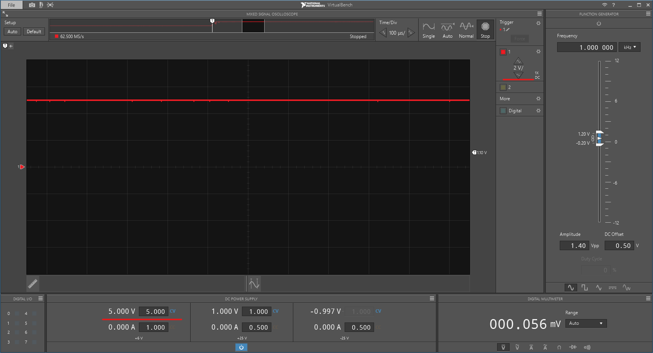Select the square wave waveform icon
The width and height of the screenshot is (653, 353).
[x=585, y=287]
